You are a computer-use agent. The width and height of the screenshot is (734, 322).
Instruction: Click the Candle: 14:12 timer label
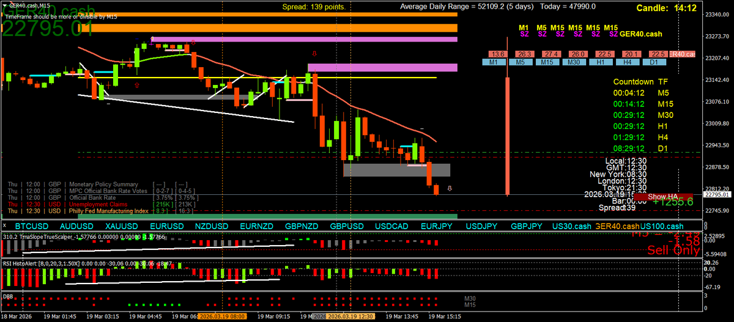coord(666,8)
